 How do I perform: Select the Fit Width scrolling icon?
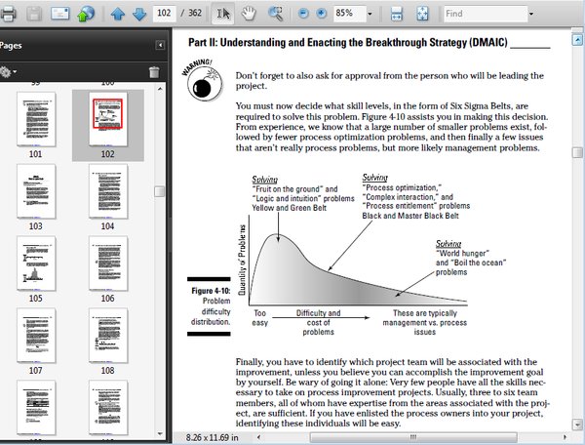point(396,14)
